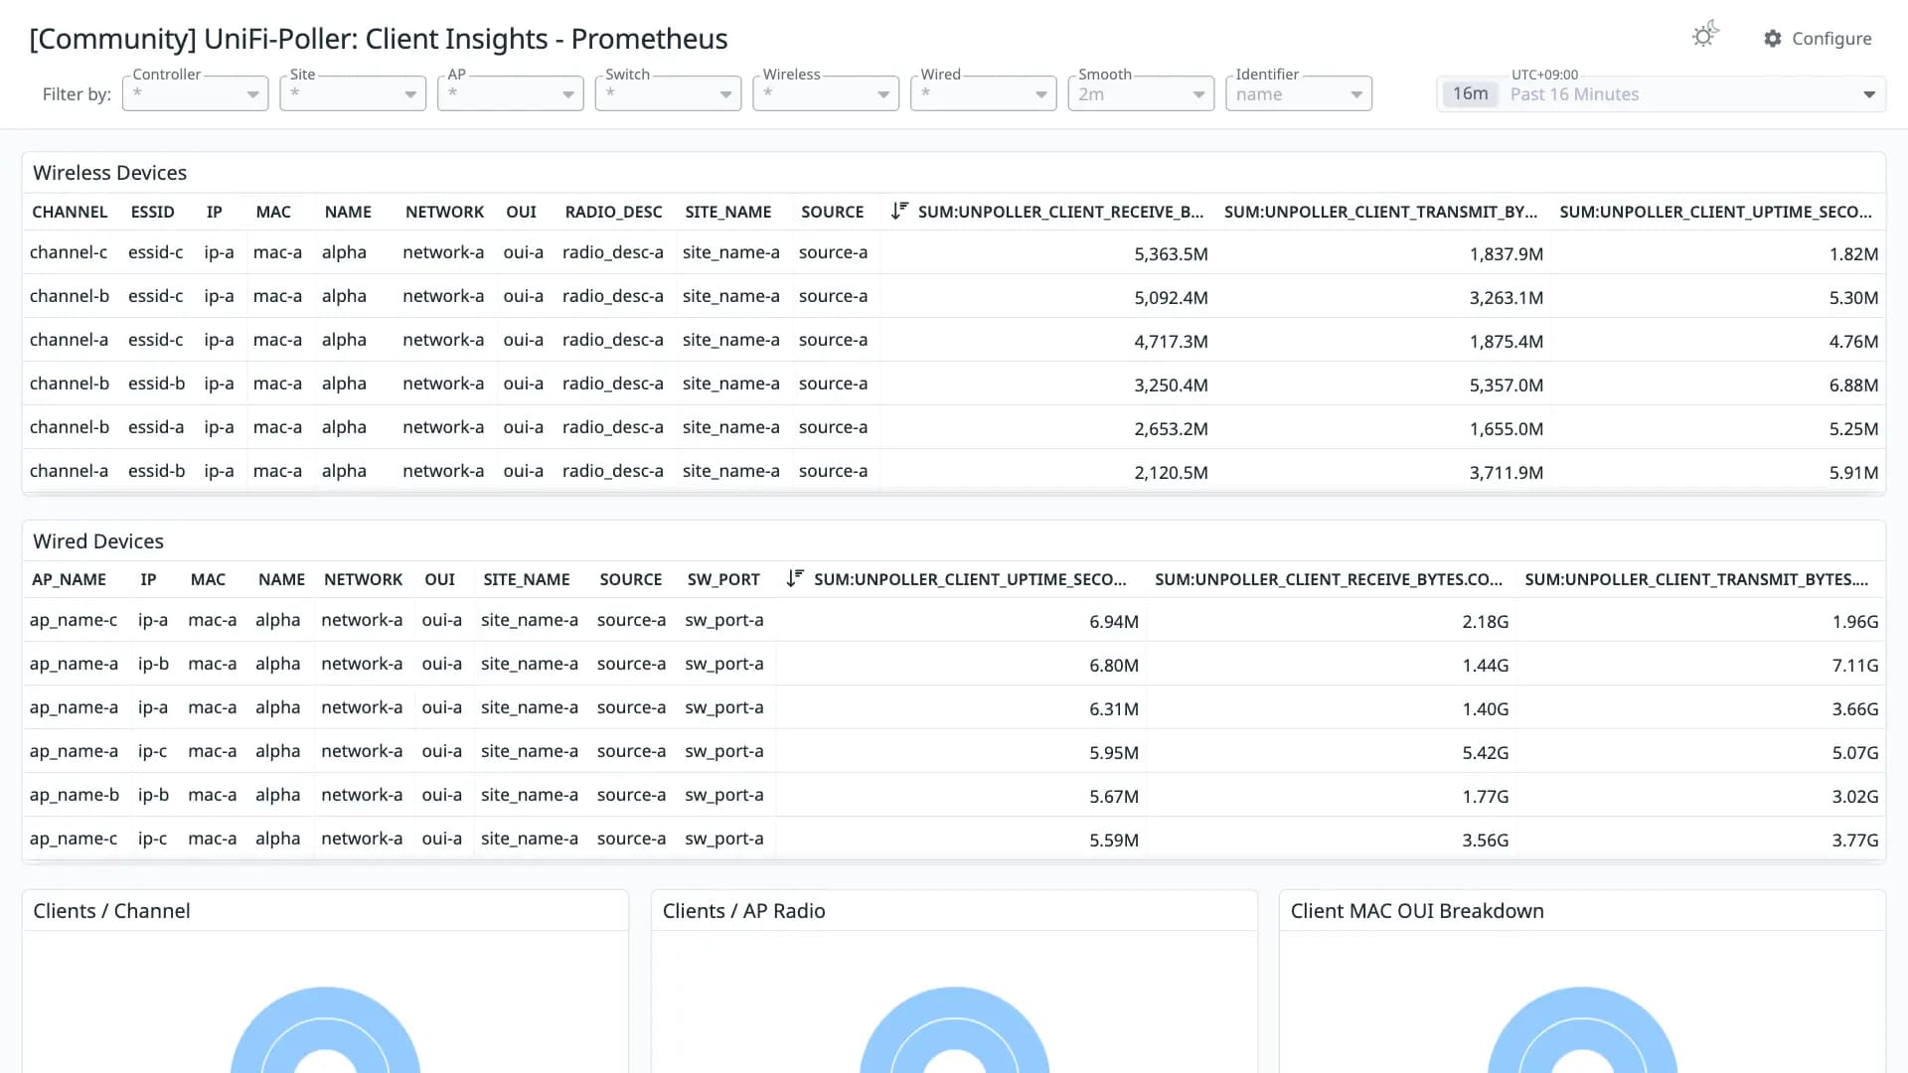Click the Clients / AP Radio widget title

(743, 911)
